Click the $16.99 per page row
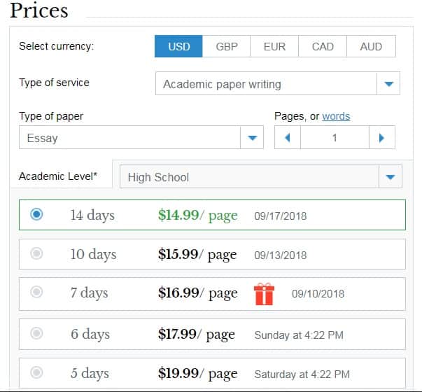The image size is (422, 392). (x=212, y=294)
